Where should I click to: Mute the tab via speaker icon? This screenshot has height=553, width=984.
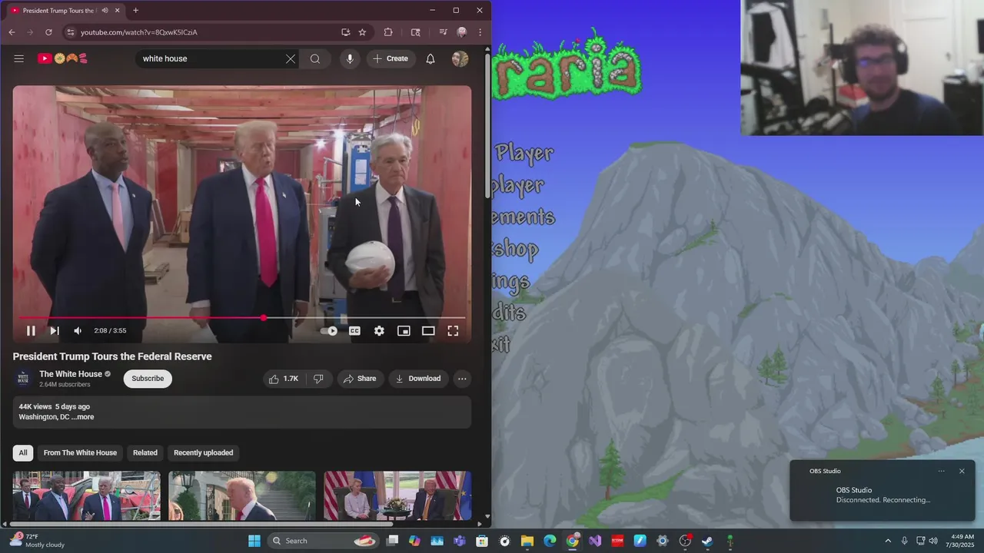coord(105,11)
